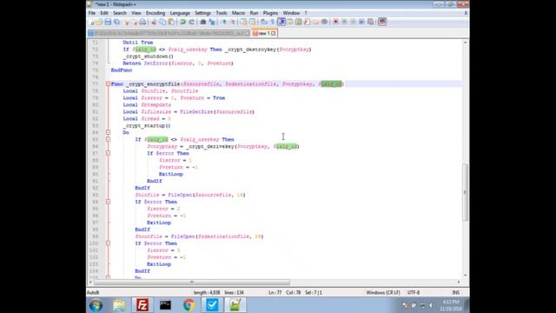Viewport: 556px width, 313px height.
Task: Open the Encoding menu
Action: coord(156,13)
